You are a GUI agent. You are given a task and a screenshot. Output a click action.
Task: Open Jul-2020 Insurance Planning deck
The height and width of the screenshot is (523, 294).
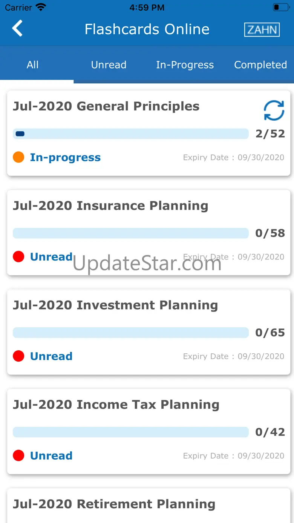point(149,233)
